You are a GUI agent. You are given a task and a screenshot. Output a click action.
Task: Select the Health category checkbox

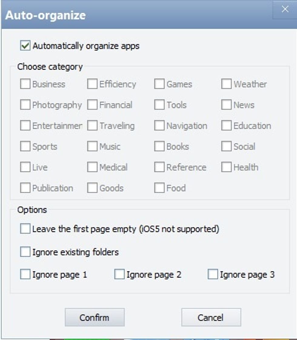click(226, 167)
